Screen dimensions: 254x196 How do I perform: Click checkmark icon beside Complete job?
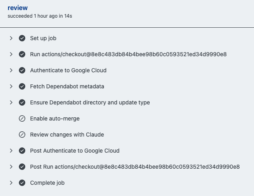click(x=22, y=183)
